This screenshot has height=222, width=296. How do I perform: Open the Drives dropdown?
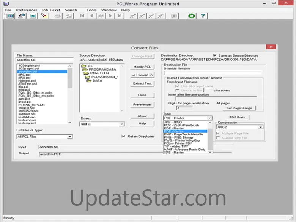click(122, 124)
